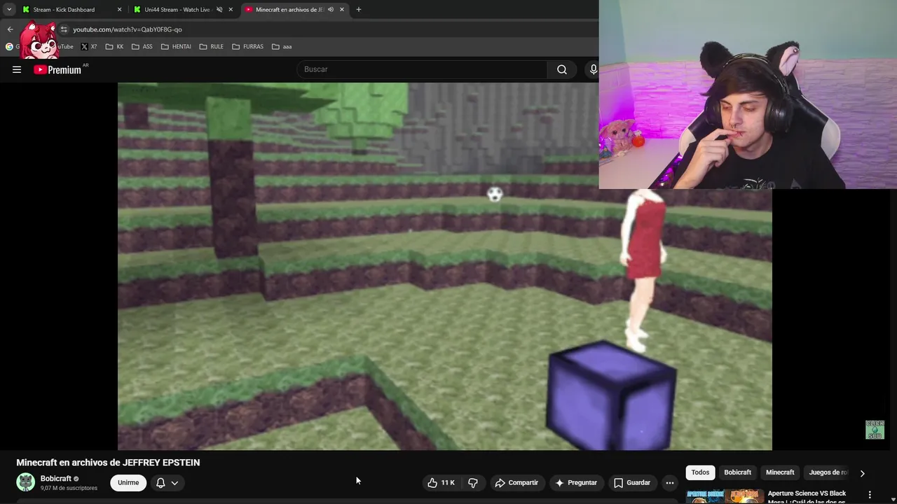Open the YouTube hamburger guide menu

[17, 69]
